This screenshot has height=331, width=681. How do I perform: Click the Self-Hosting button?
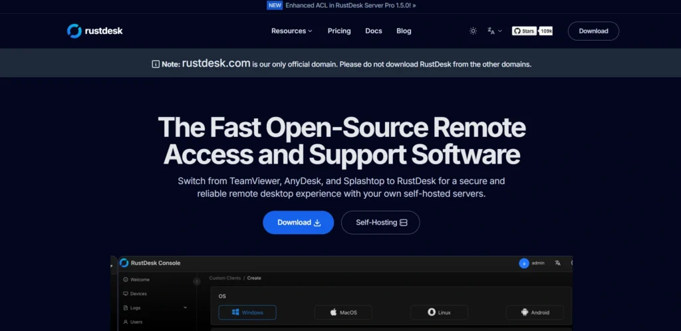click(380, 223)
